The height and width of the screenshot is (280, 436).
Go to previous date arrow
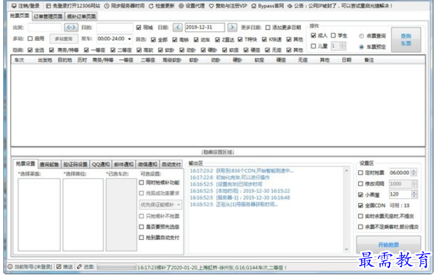click(177, 27)
